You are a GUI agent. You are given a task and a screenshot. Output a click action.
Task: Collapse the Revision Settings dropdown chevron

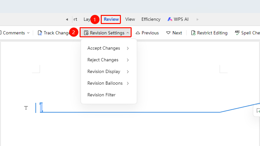point(128,33)
